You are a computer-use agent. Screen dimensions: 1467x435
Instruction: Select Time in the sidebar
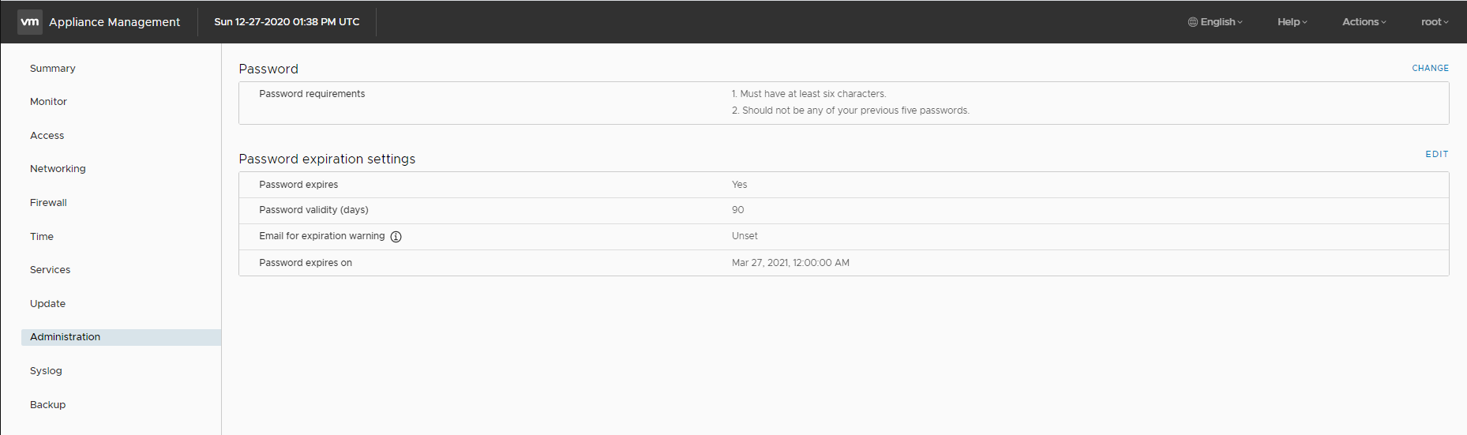coord(42,237)
